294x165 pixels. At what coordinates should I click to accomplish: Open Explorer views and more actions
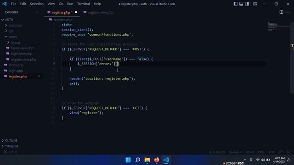(38, 12)
